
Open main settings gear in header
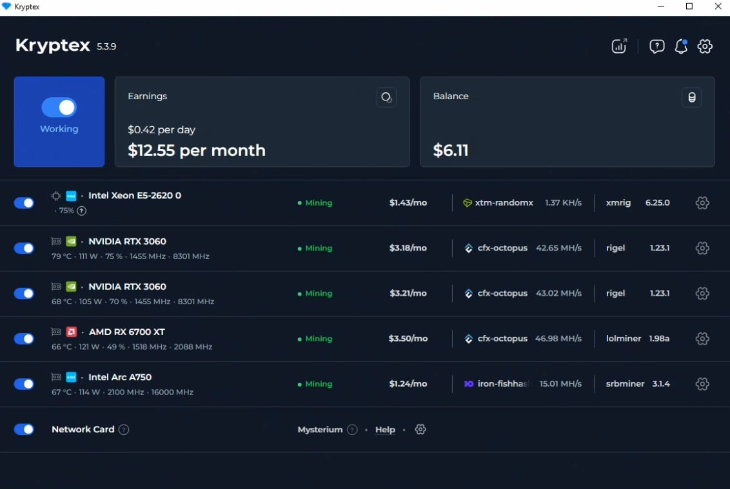click(705, 46)
